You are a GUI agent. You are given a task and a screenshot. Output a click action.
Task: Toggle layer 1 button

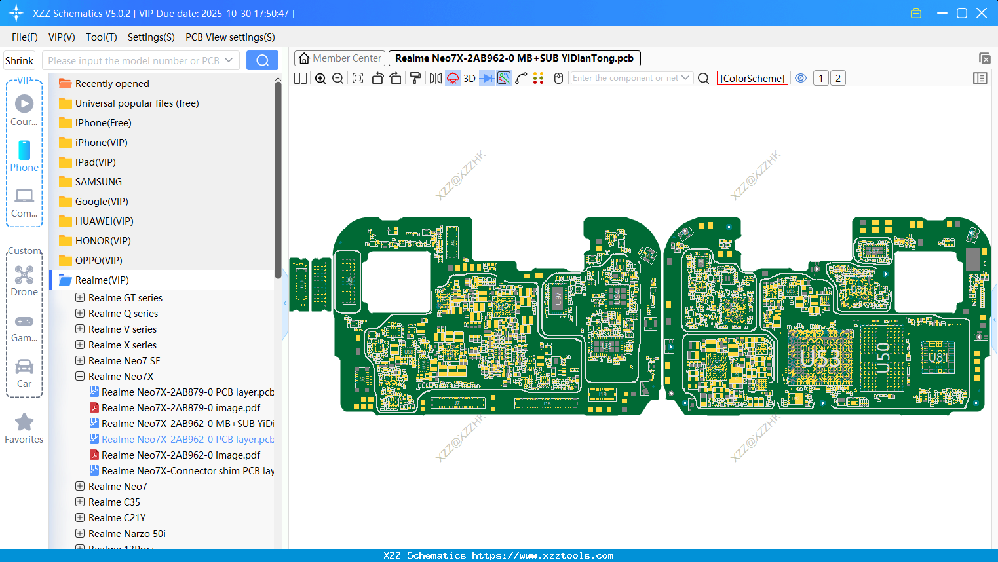click(x=820, y=79)
